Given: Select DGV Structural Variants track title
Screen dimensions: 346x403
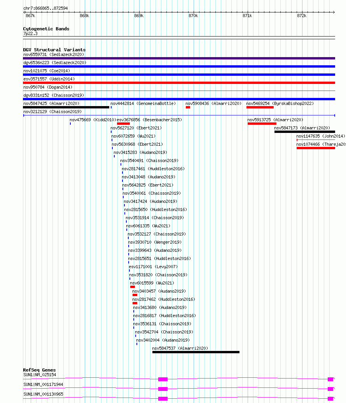Looking at the screenshot, I should [x=54, y=50].
